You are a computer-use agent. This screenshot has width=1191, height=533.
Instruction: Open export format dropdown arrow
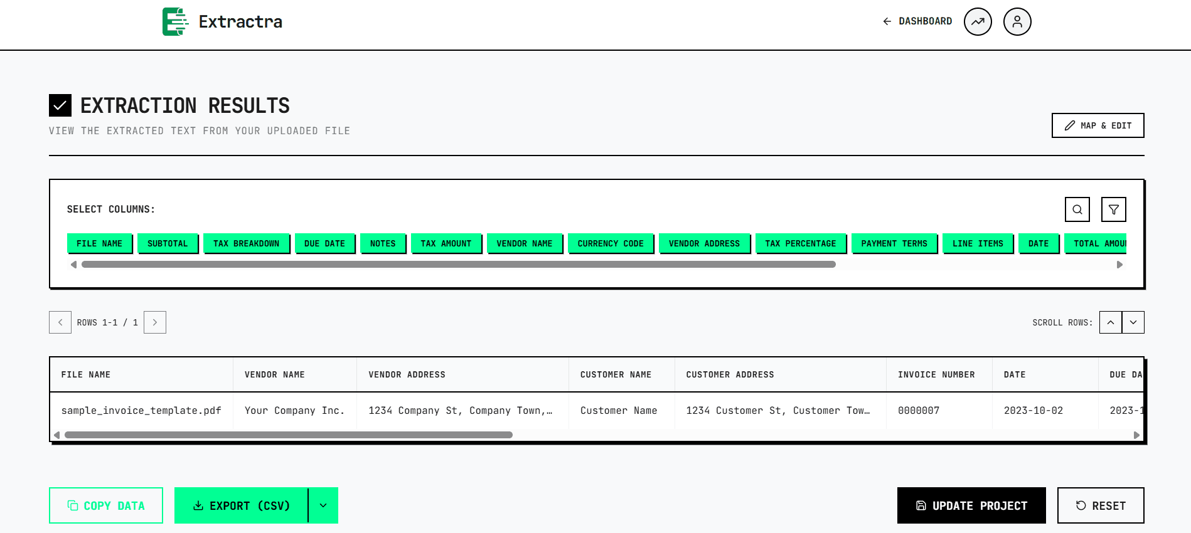coord(323,505)
